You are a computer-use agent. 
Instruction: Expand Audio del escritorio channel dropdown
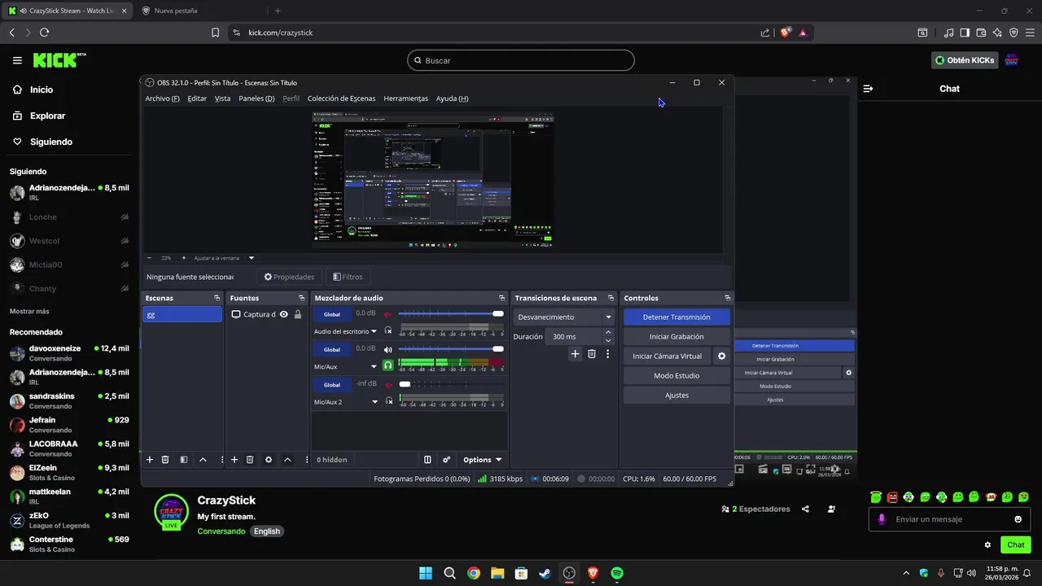pos(374,331)
